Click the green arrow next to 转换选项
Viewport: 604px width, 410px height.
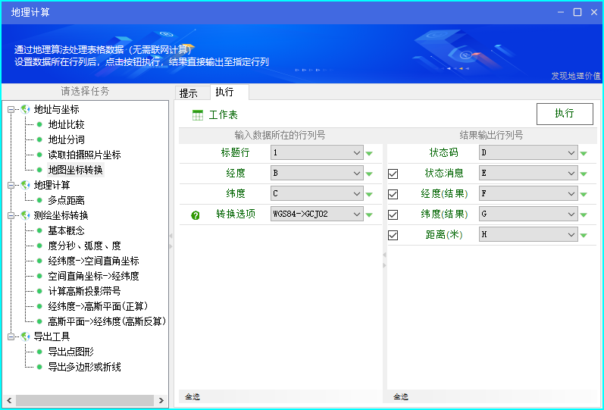pos(369,214)
